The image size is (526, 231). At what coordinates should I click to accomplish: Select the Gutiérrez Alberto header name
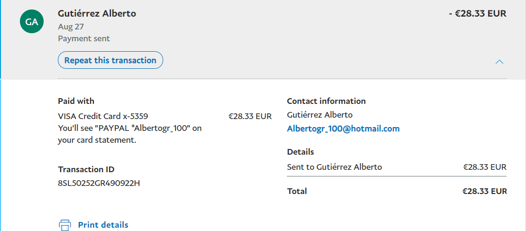click(97, 13)
